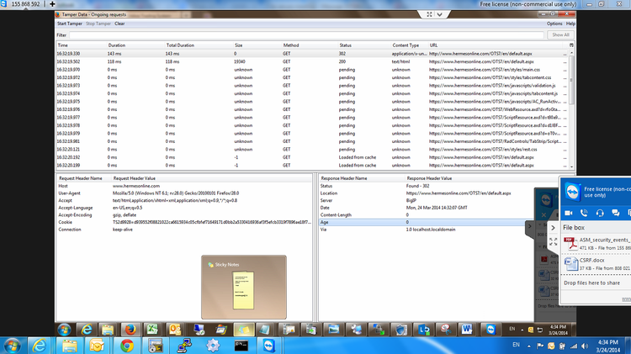Select the Cookie request header row
The image size is (631, 354).
[x=184, y=222]
